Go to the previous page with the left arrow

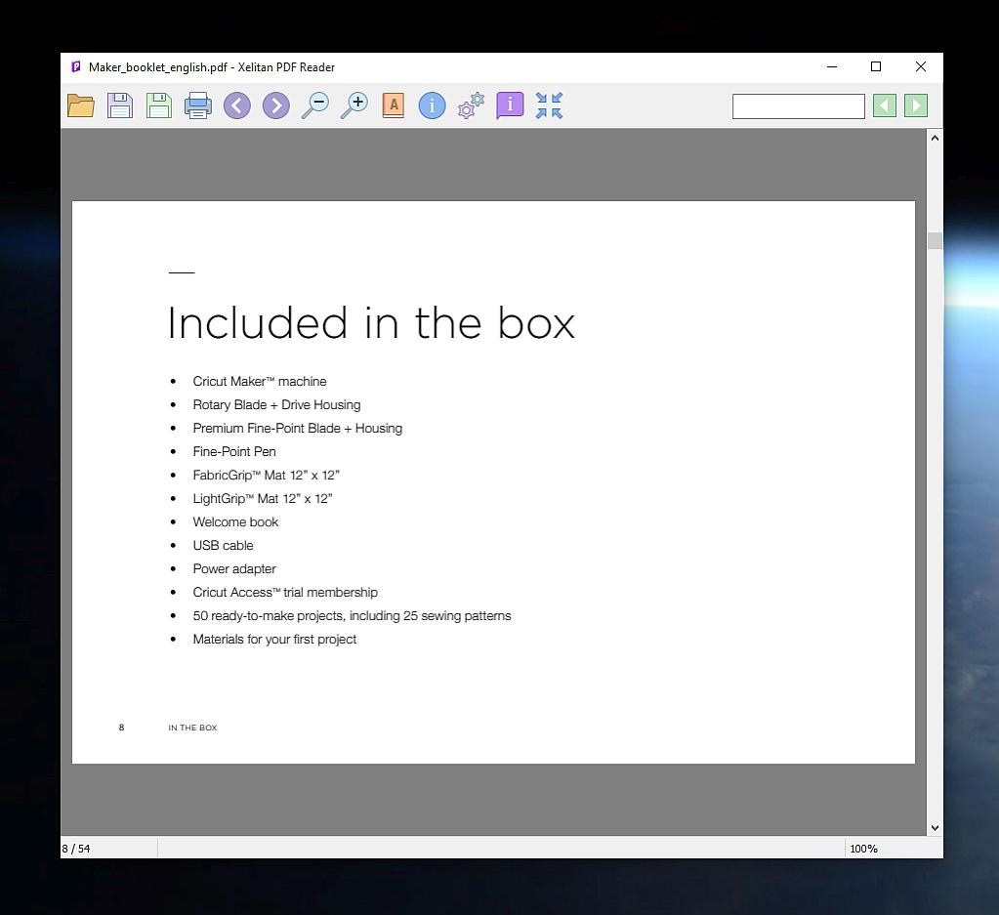[237, 105]
